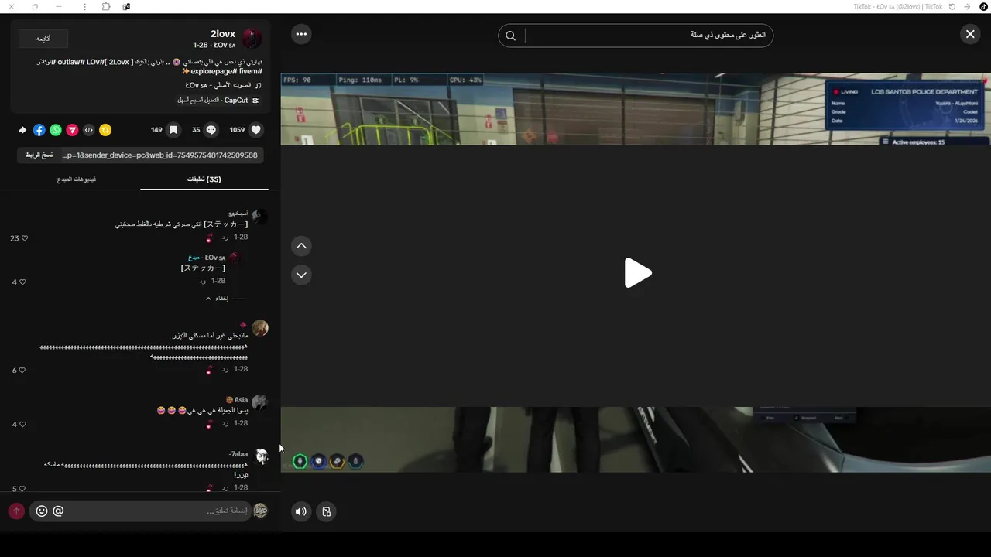Open the CapCut editing link
991x557 pixels.
coord(218,101)
